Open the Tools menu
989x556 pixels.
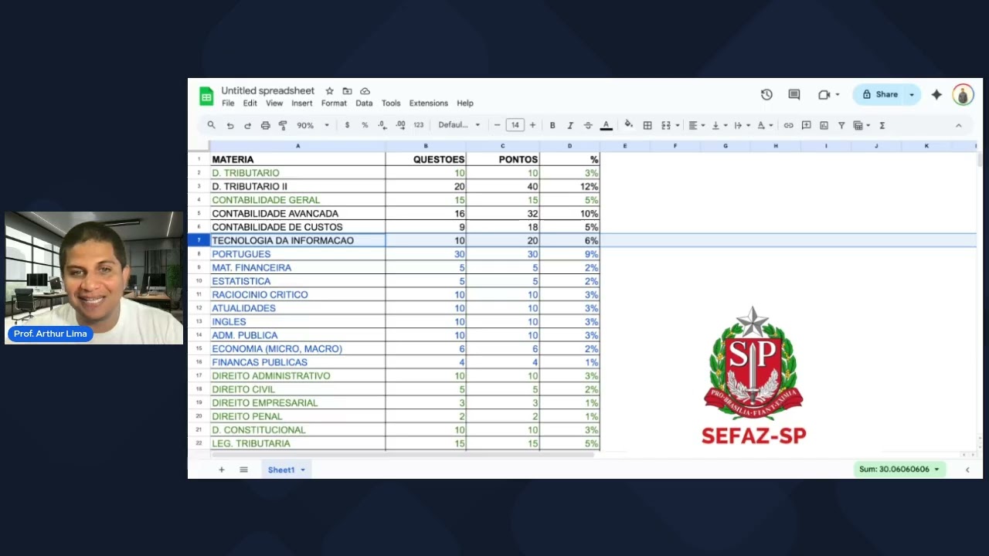click(x=391, y=103)
